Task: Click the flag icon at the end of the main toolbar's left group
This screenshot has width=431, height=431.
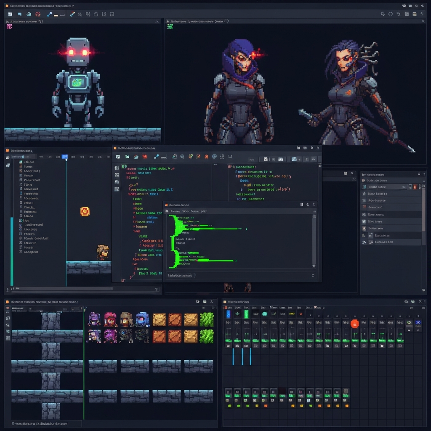Action: pyautogui.click(x=112, y=14)
